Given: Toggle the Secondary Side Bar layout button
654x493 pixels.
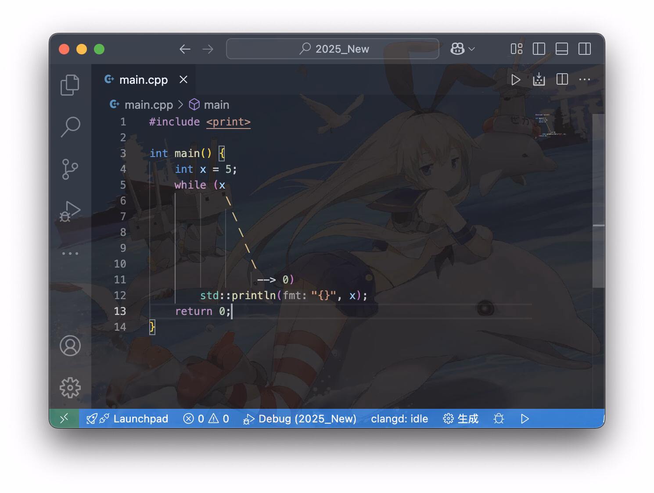Looking at the screenshot, I should pos(585,49).
